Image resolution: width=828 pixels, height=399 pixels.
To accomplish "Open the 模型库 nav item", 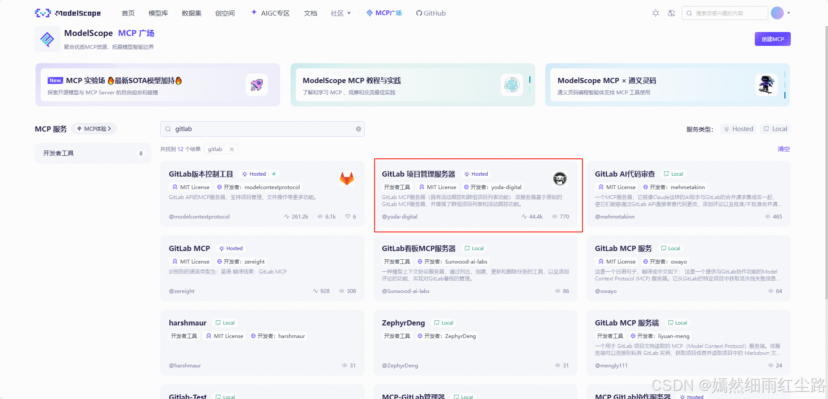I will (158, 13).
